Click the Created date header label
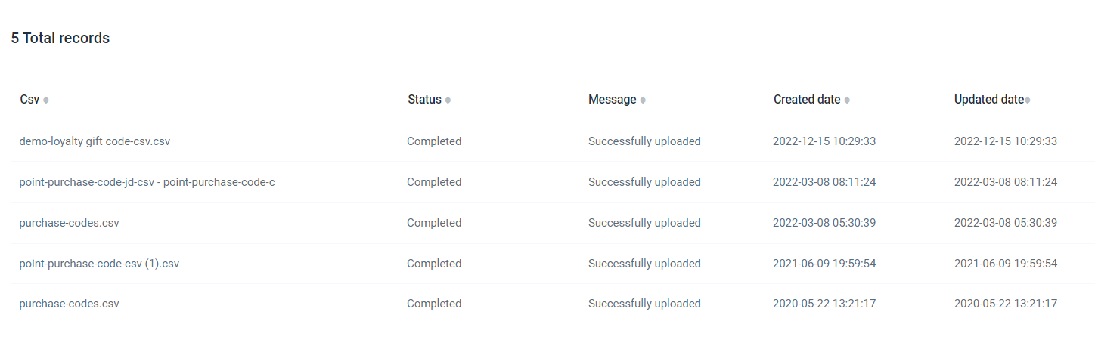Image resolution: width=1095 pixels, height=343 pixels. (x=807, y=100)
